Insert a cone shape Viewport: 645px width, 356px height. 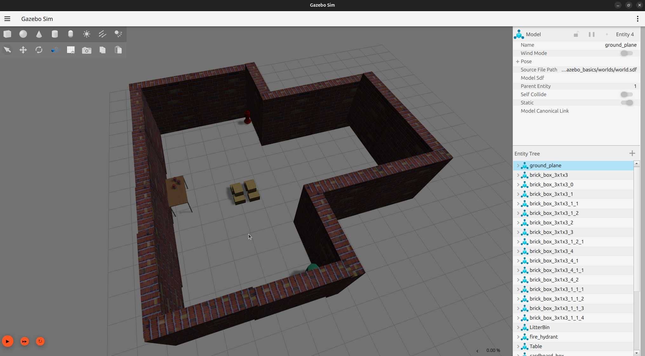click(39, 34)
